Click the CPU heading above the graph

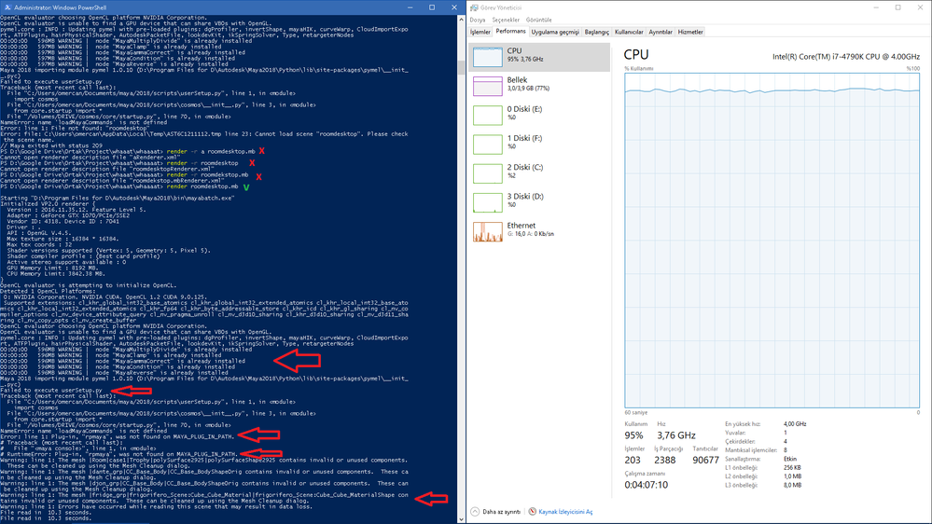(x=636, y=55)
